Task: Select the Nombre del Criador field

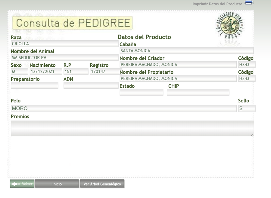Action: click(178, 64)
